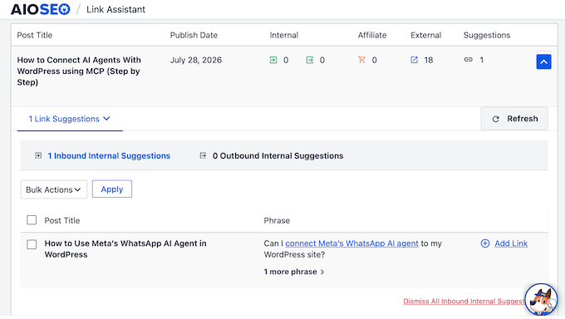This screenshot has height=319, width=565.
Task: Click the Post Title column header at top
Action: pos(35,36)
